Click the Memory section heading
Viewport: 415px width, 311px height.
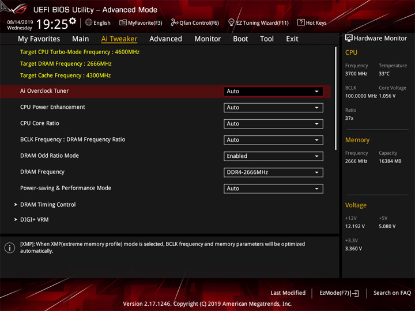357,140
